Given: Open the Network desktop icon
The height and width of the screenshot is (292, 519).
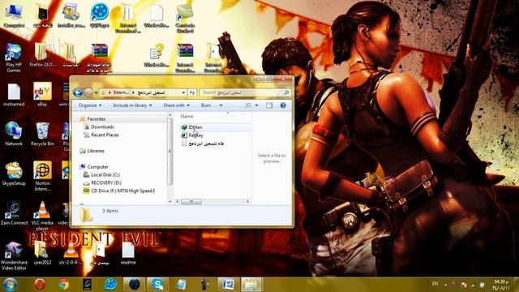Looking at the screenshot, I should click(14, 134).
